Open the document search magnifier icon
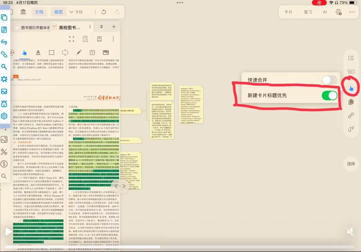Viewport: 361px width, 252px height. [x=85, y=39]
